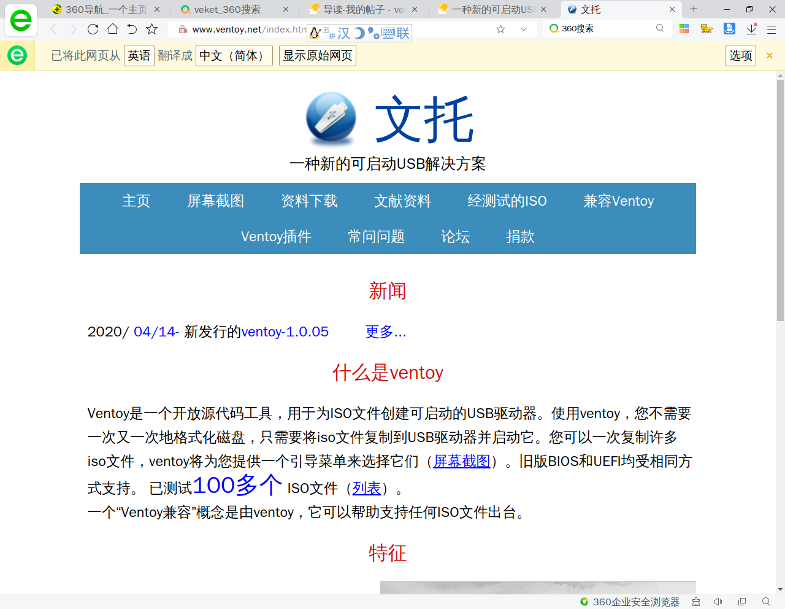785x609 pixels.
Task: Click the 特征 heading
Action: pos(388,554)
